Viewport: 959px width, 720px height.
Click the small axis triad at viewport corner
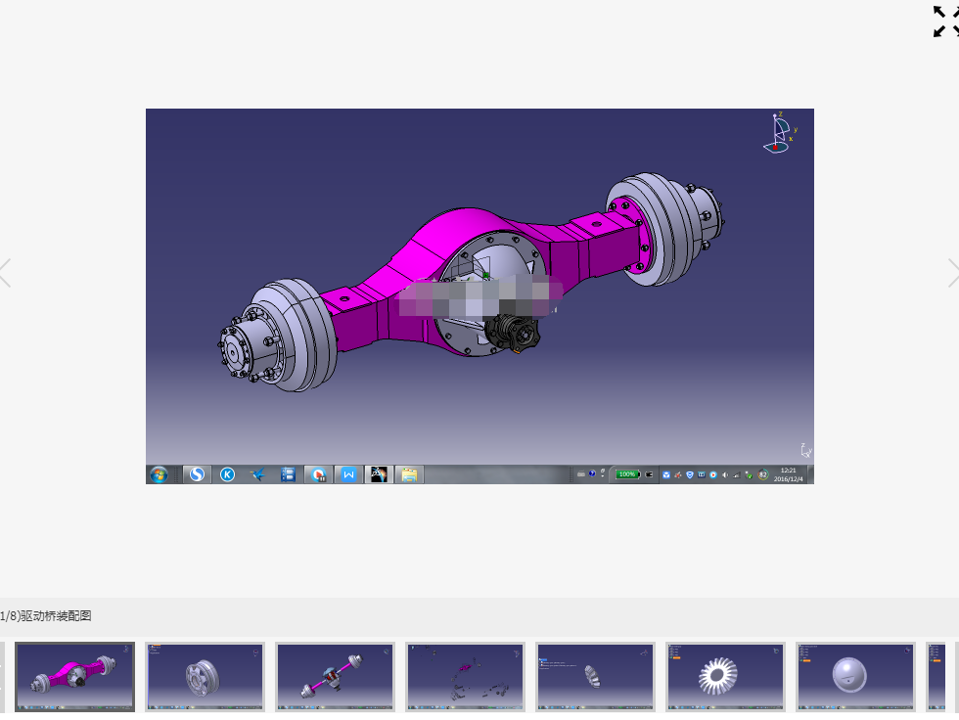[806, 451]
